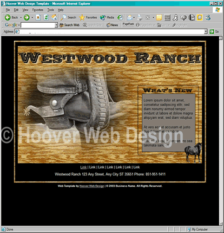Click into the Google toolbar search field

38,25
